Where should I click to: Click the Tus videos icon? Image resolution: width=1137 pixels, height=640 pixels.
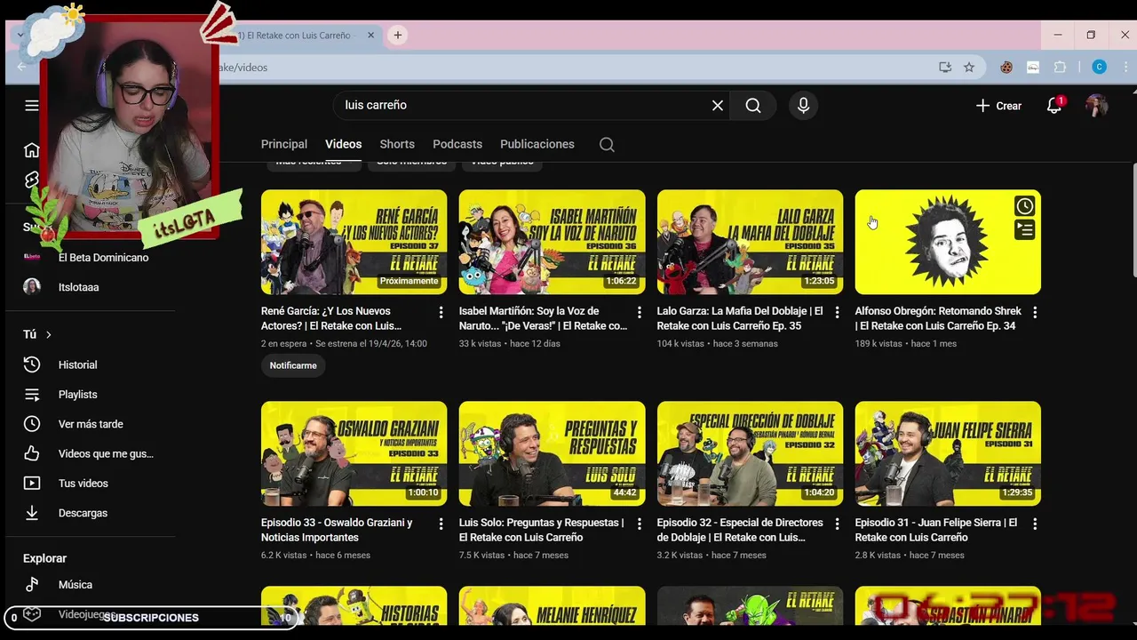coord(32,484)
